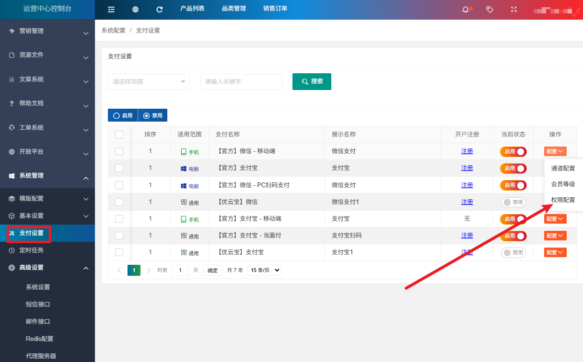Screen dimensions: 583x362
Task: Click the 系统管理 Windows icon
Action: pyautogui.click(x=12, y=176)
